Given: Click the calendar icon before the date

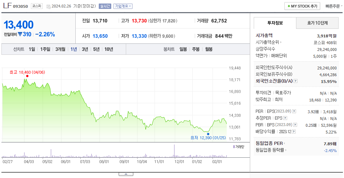Looking at the screenshot, I should point(48,6).
